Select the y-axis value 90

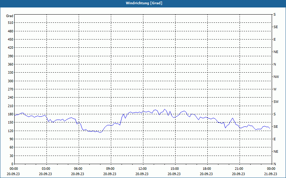pos(11,139)
